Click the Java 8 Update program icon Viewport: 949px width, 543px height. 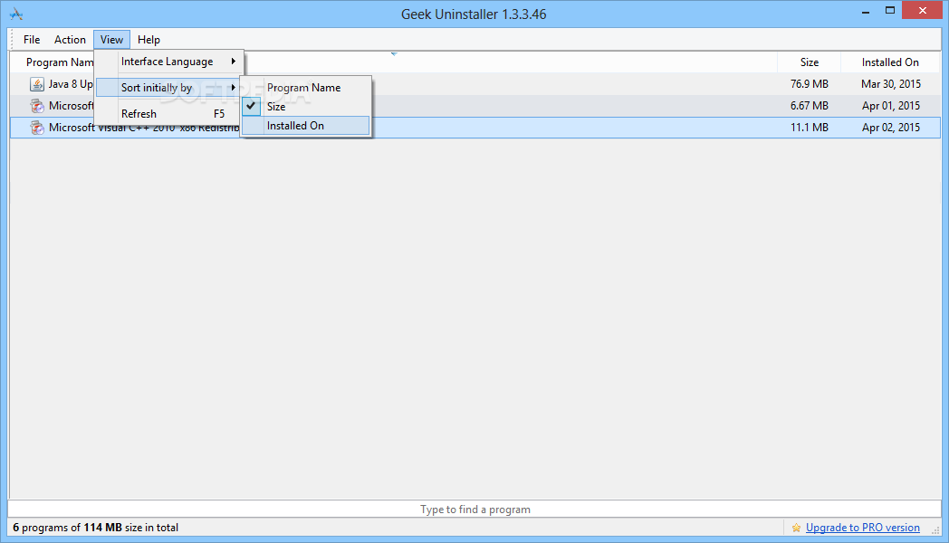(37, 84)
